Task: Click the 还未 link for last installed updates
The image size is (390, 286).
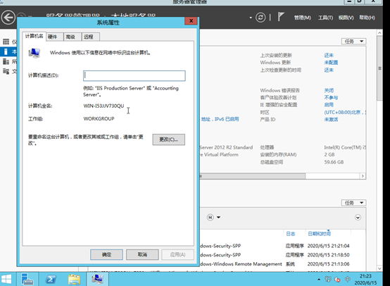Action: point(329,55)
